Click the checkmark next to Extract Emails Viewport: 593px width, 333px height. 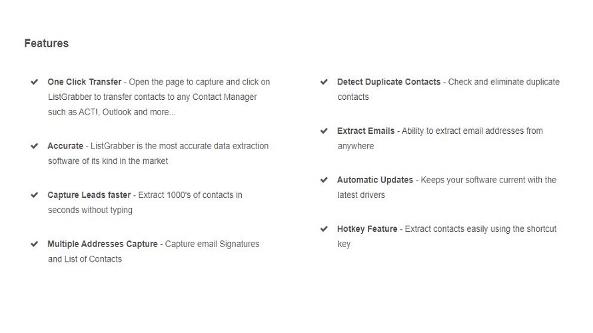324,131
